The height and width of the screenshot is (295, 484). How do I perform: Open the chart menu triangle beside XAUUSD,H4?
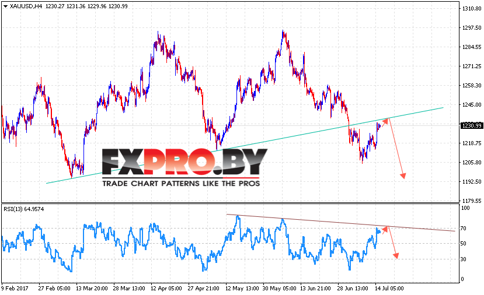click(5, 6)
